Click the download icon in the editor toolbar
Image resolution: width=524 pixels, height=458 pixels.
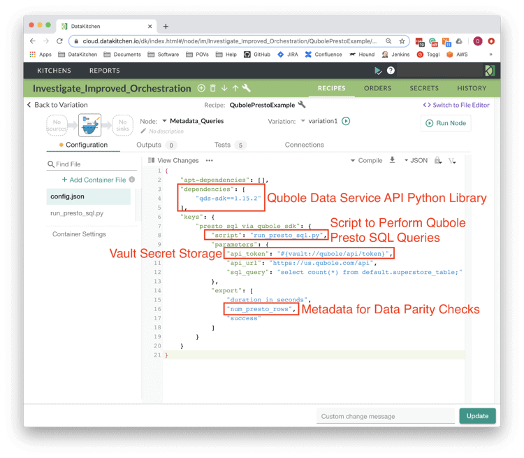tap(393, 160)
